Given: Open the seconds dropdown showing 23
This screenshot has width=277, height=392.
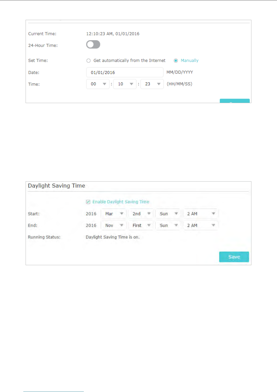Looking at the screenshot, I should [x=152, y=84].
